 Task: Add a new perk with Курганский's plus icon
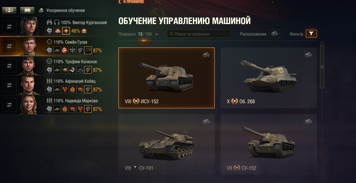(x=66, y=31)
